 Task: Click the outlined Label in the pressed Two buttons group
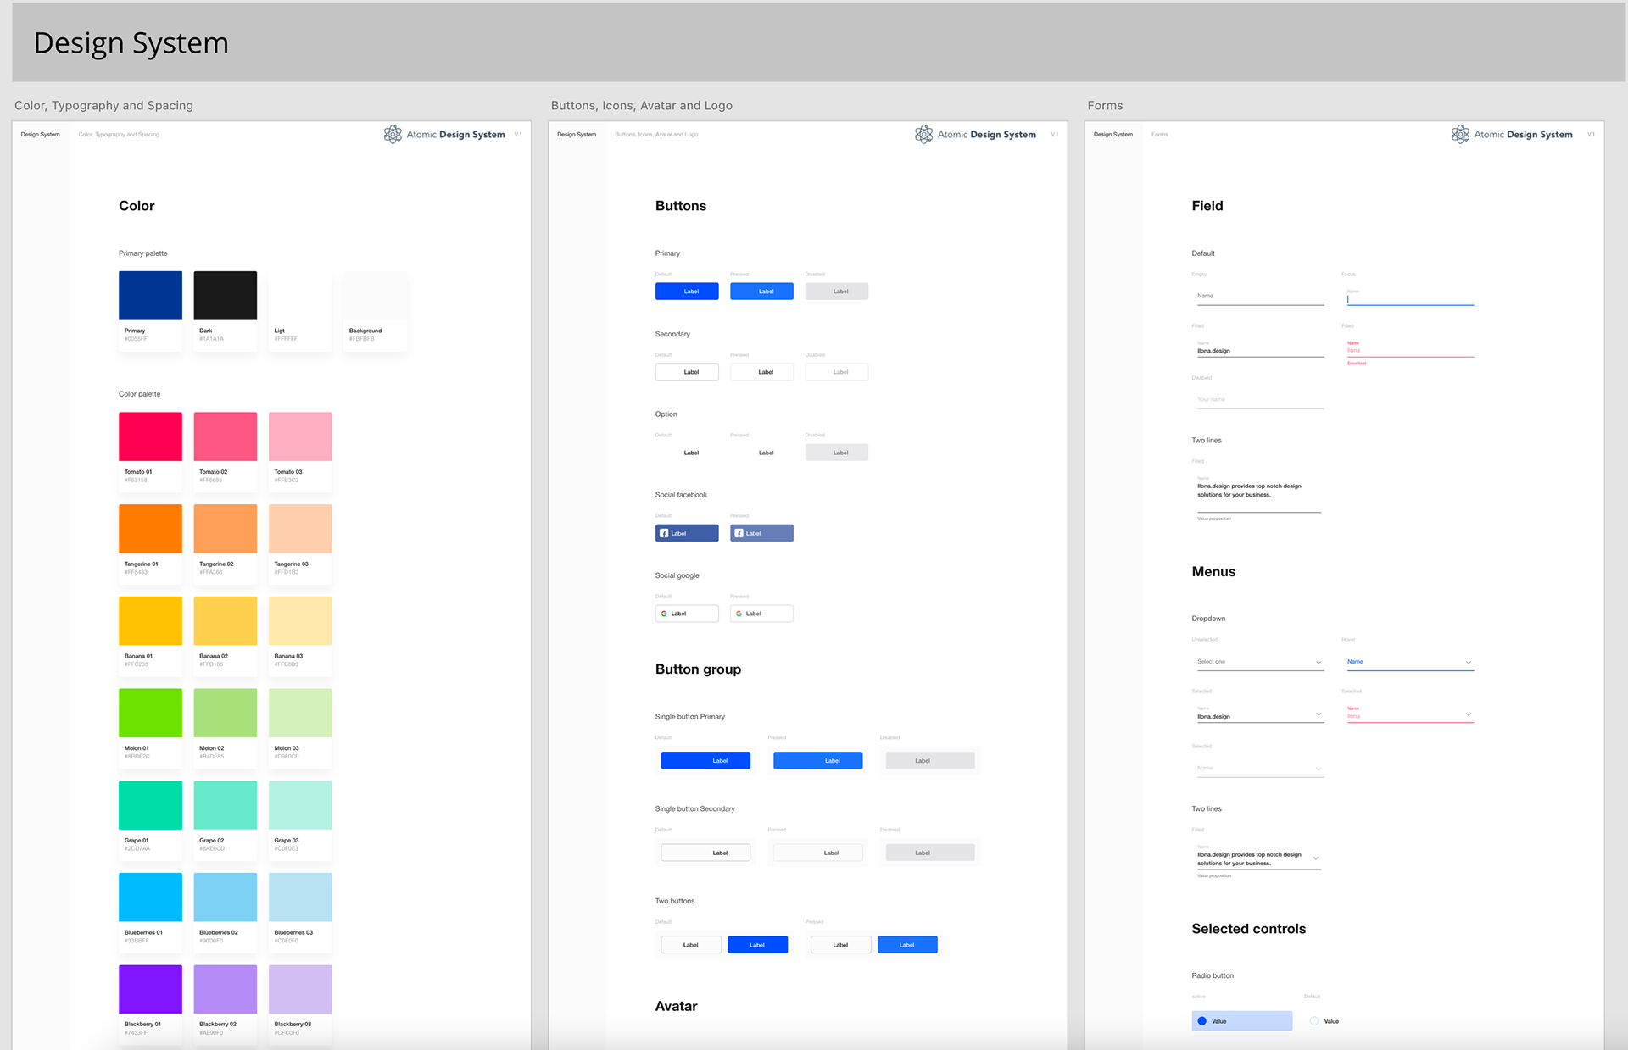[840, 944]
